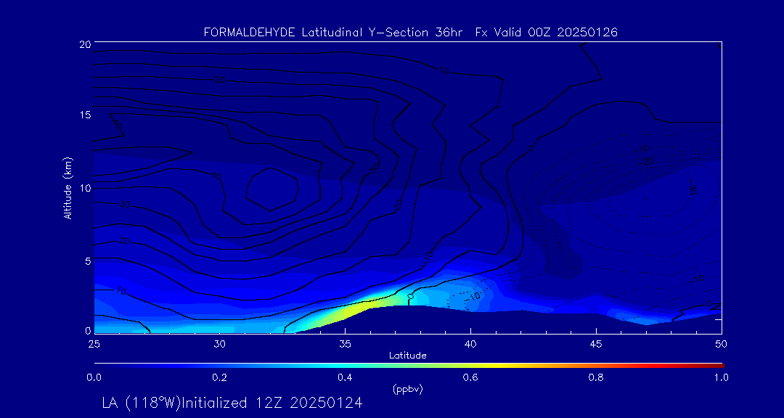Image resolution: width=784 pixels, height=418 pixels.
Task: Click the 1.0 color scale label
Action: click(721, 377)
